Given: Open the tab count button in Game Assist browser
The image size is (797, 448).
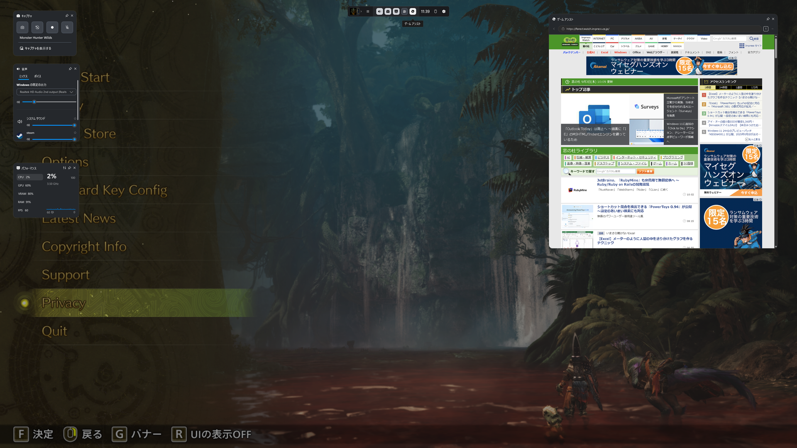Looking at the screenshot, I should [765, 29].
